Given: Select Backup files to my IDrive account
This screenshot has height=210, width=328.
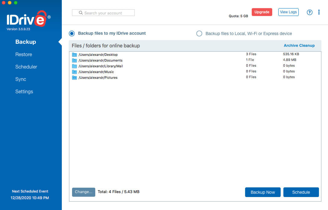Looking at the screenshot, I should [x=72, y=33].
